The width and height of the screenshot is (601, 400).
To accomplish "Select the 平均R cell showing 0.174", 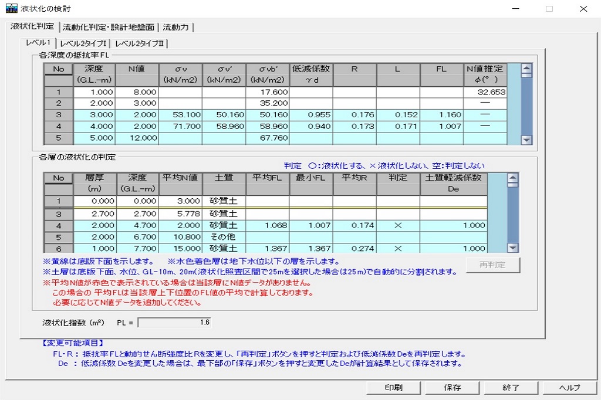I will 354,225.
